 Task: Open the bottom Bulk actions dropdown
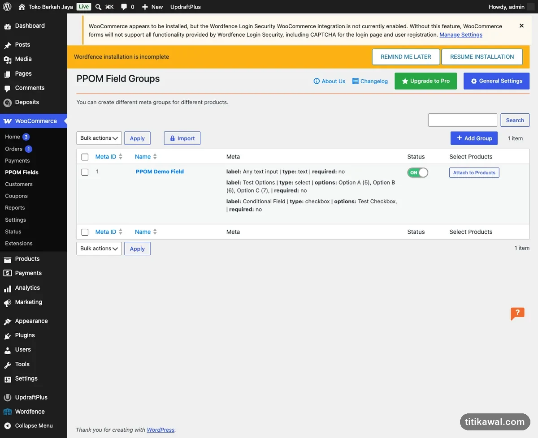pos(99,249)
